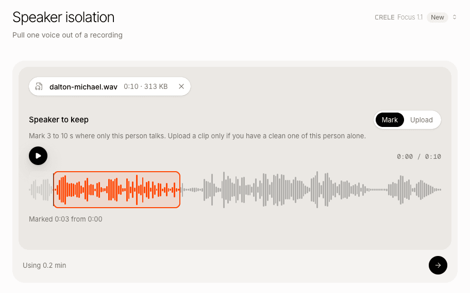Click the New badge
Image resolution: width=470 pixels, height=293 pixels.
[438, 17]
